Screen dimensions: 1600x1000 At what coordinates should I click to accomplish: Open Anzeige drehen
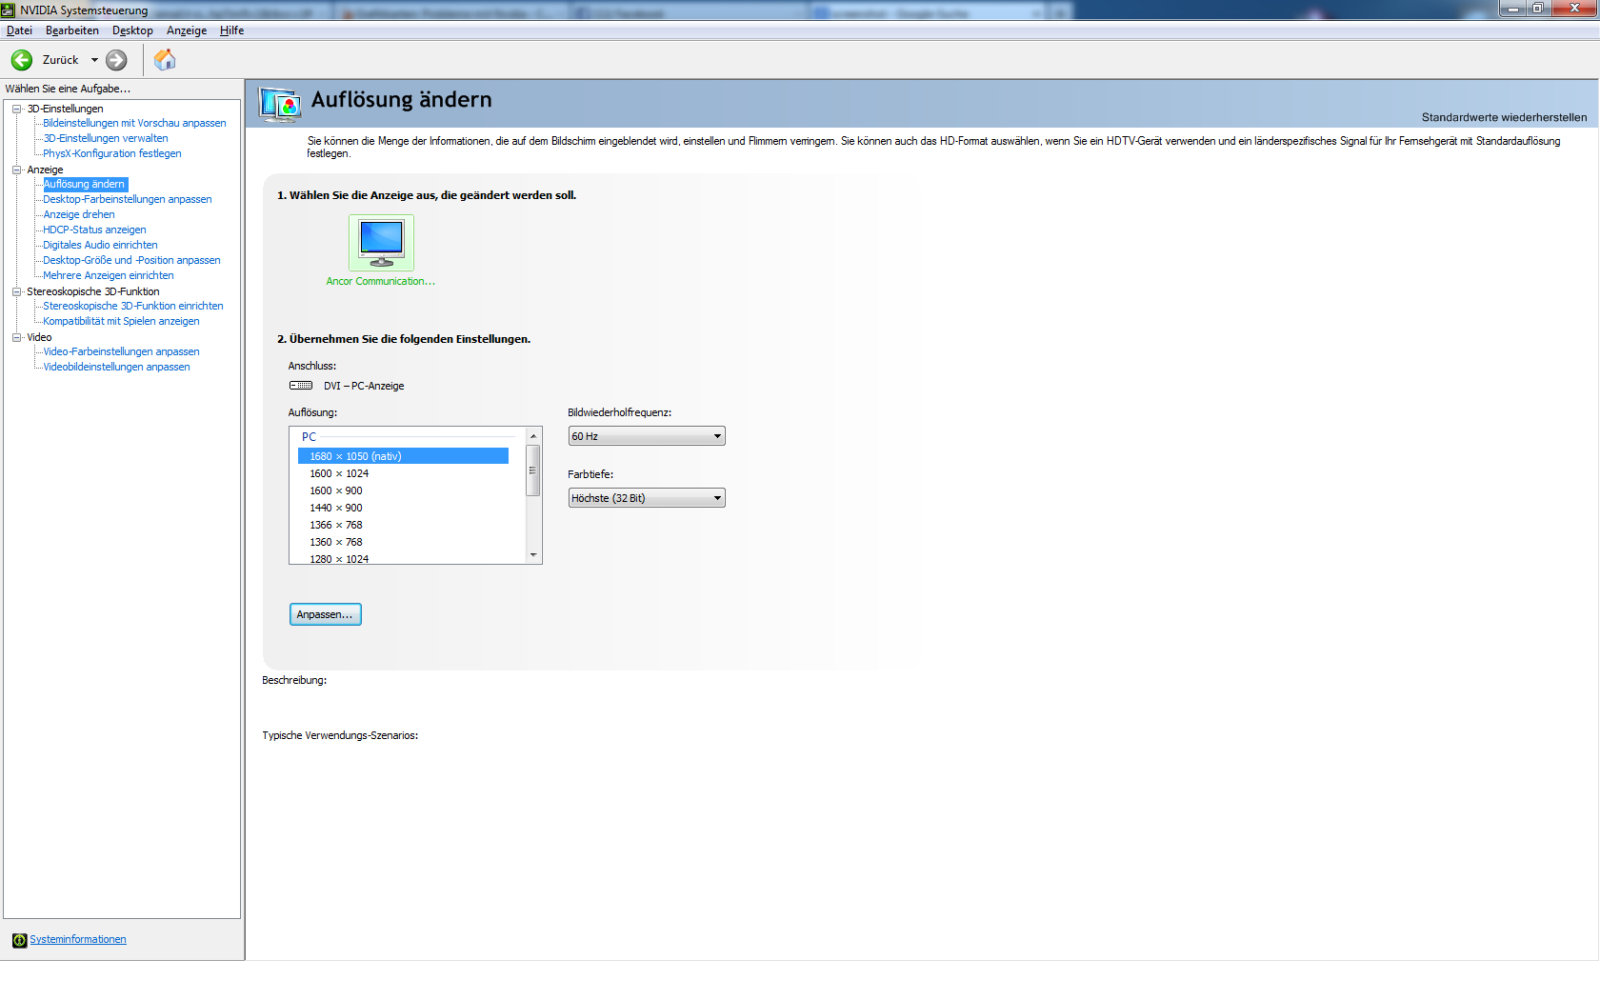(x=78, y=214)
